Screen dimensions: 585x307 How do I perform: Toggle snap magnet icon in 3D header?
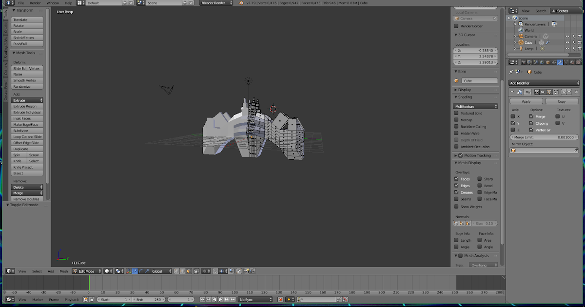[215, 271]
